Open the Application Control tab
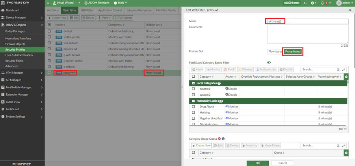 click(x=110, y=10)
